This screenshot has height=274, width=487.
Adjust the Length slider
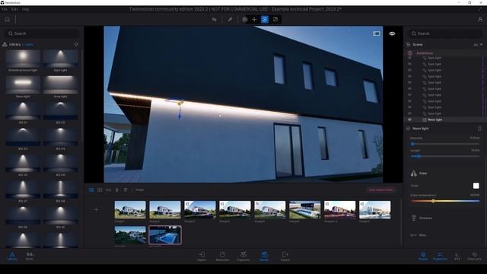coord(444,157)
